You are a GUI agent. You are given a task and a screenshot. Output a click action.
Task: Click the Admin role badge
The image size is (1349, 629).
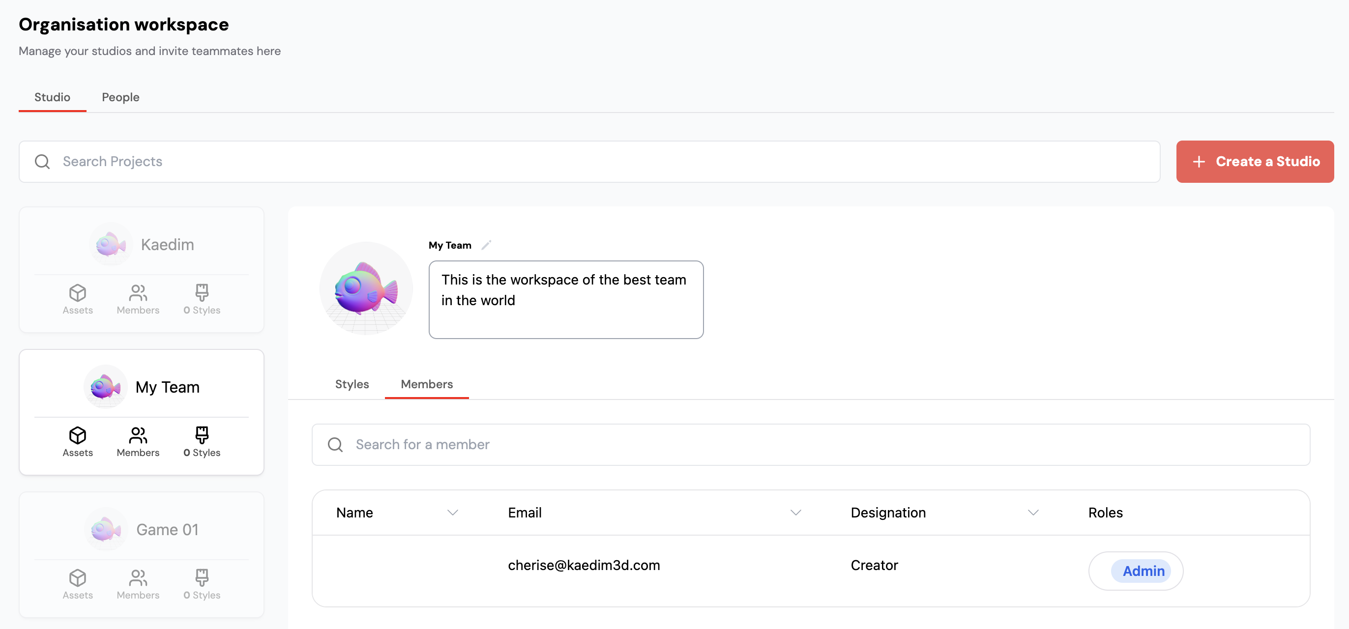point(1142,571)
